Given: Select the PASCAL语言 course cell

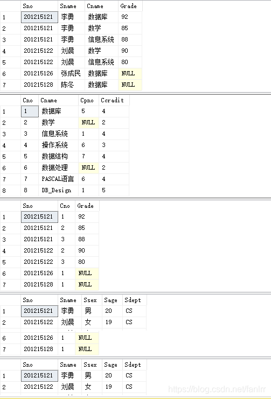Looking at the screenshot, I should (x=58, y=179).
